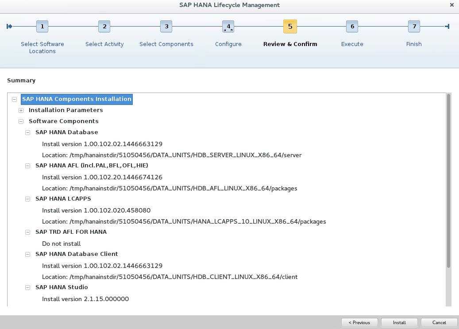
Task: Click the step 1 icon in the wizard
Action: click(42, 26)
